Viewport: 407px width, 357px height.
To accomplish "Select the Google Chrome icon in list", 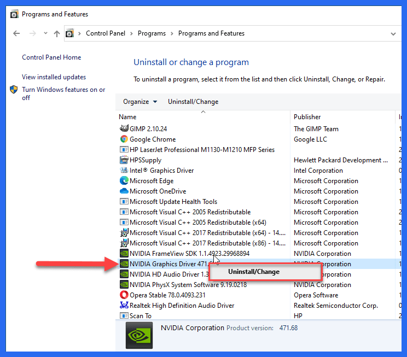I will (x=124, y=139).
